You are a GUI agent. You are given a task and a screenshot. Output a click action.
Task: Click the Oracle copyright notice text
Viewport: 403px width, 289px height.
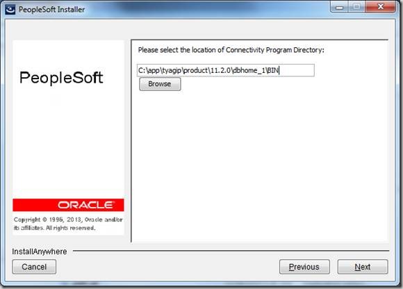coord(68,224)
